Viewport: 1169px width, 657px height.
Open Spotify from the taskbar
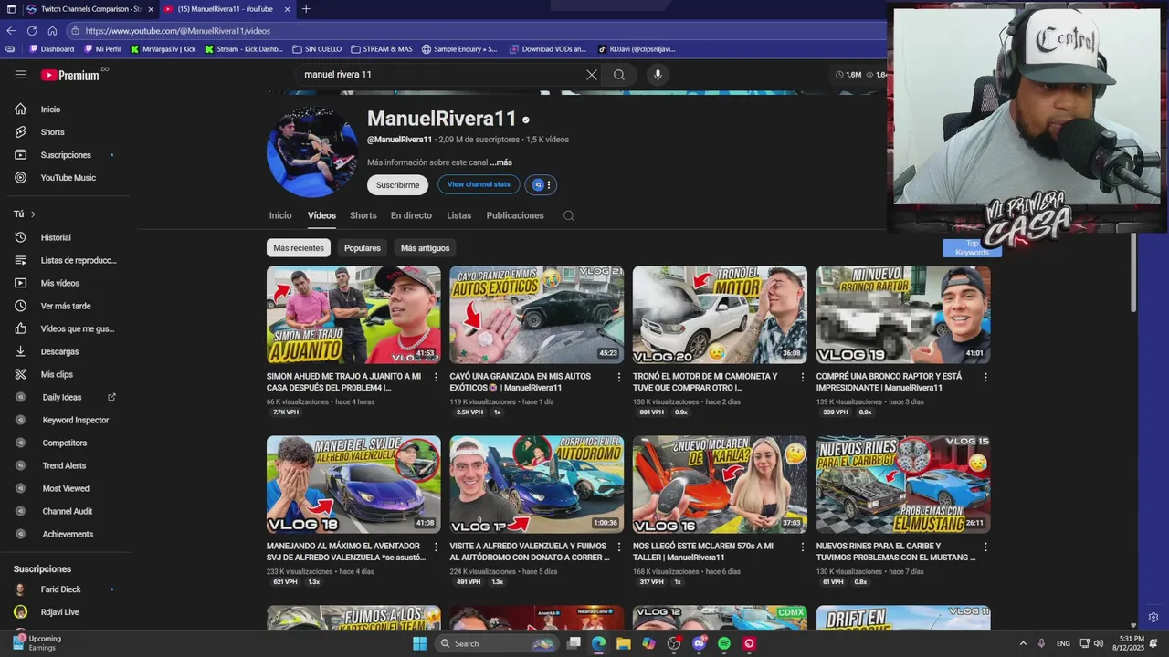click(x=724, y=643)
